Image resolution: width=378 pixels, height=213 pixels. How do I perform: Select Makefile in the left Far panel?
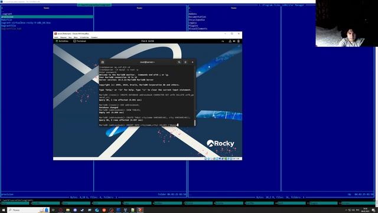(x=6, y=20)
